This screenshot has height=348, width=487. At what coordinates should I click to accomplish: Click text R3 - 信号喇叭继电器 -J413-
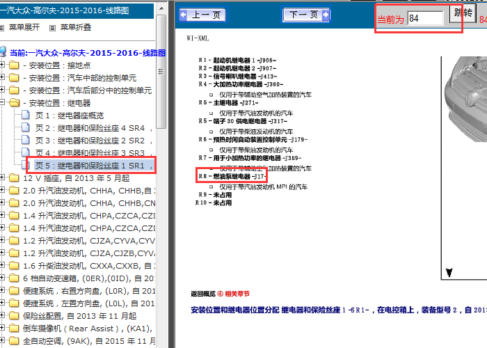coord(238,77)
